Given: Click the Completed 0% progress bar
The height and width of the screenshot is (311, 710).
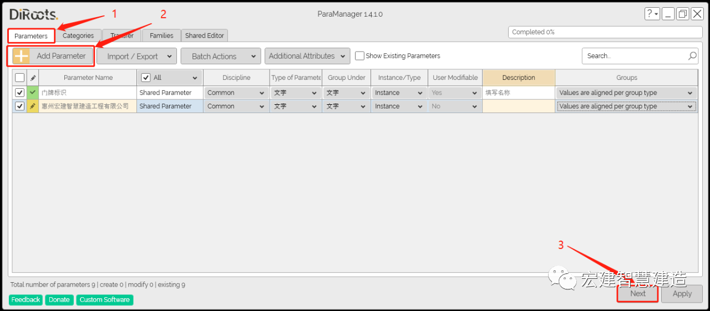Looking at the screenshot, I should (x=605, y=32).
